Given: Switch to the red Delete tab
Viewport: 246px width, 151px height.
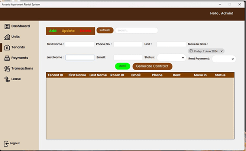Looking at the screenshot, I should [x=85, y=31].
